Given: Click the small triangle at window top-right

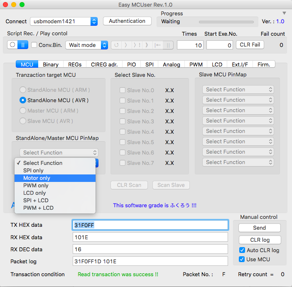Looking at the screenshot, I should click(284, 13).
